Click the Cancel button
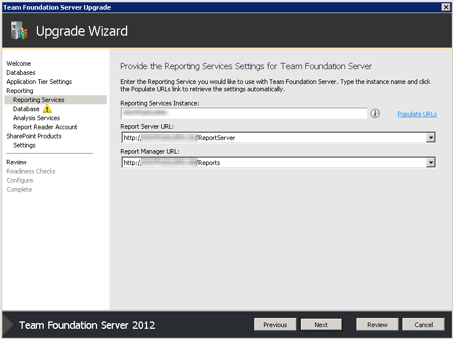The width and height of the screenshot is (453, 339). [423, 325]
